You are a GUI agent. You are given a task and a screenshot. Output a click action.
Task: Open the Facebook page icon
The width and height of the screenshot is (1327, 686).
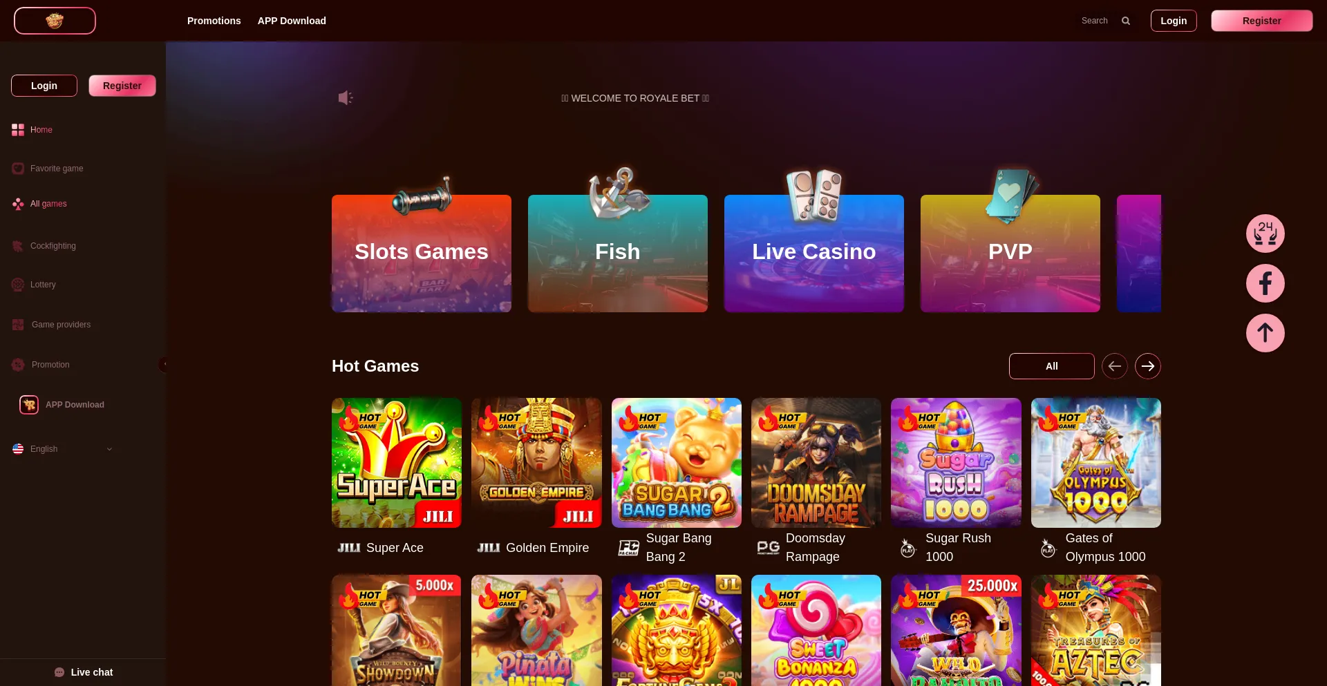tap(1265, 283)
